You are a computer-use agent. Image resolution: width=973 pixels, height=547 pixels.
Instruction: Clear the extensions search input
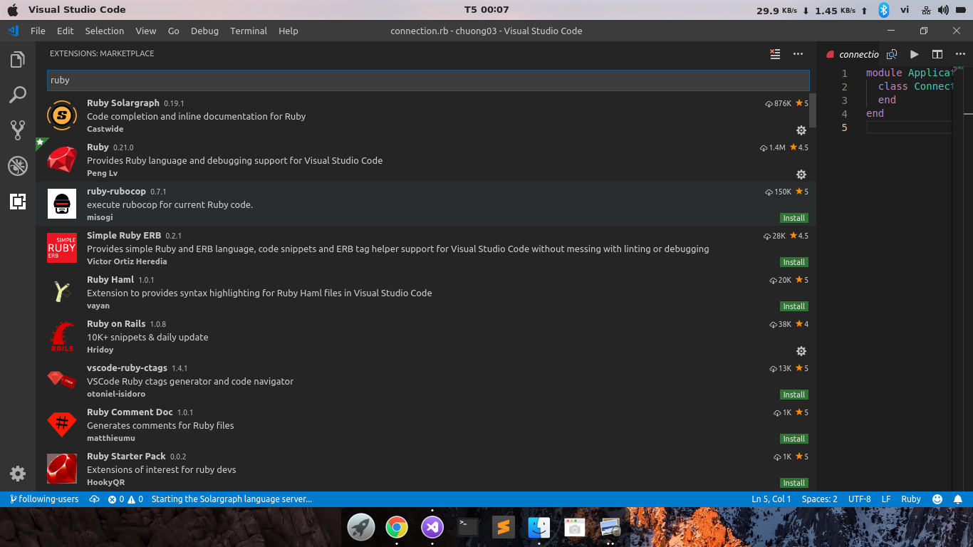(776, 54)
